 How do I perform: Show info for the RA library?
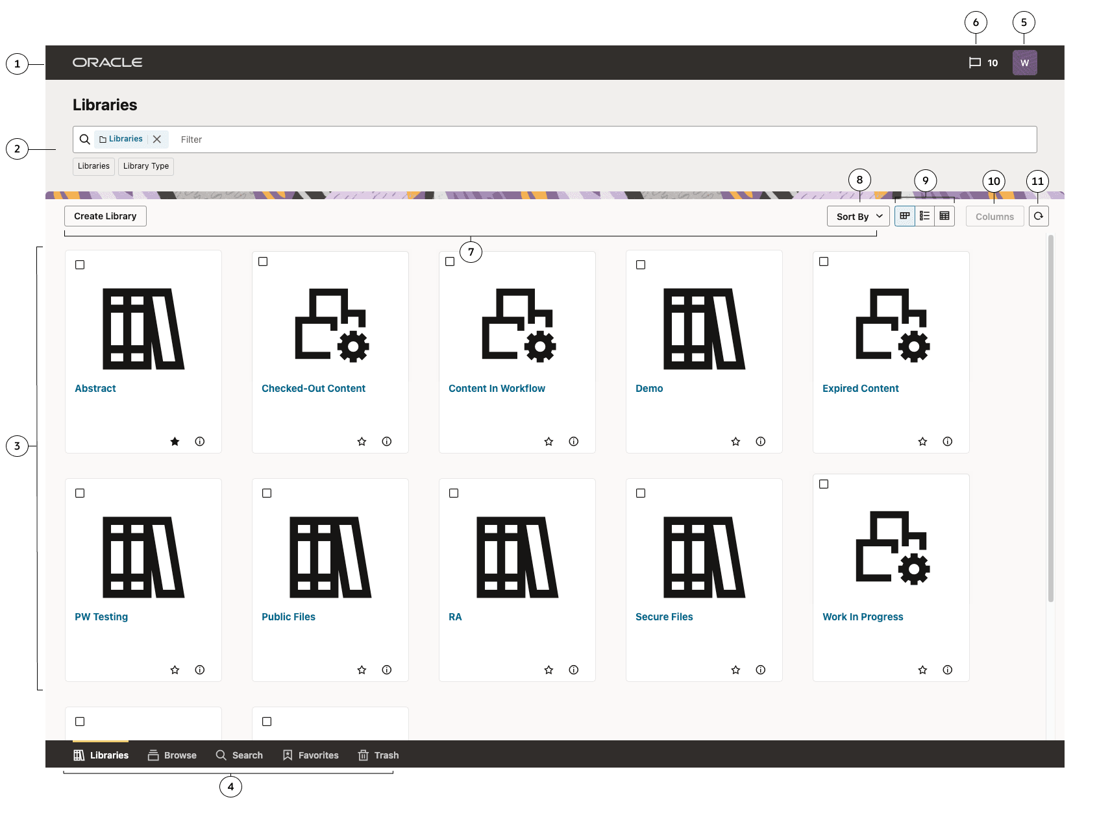click(574, 670)
